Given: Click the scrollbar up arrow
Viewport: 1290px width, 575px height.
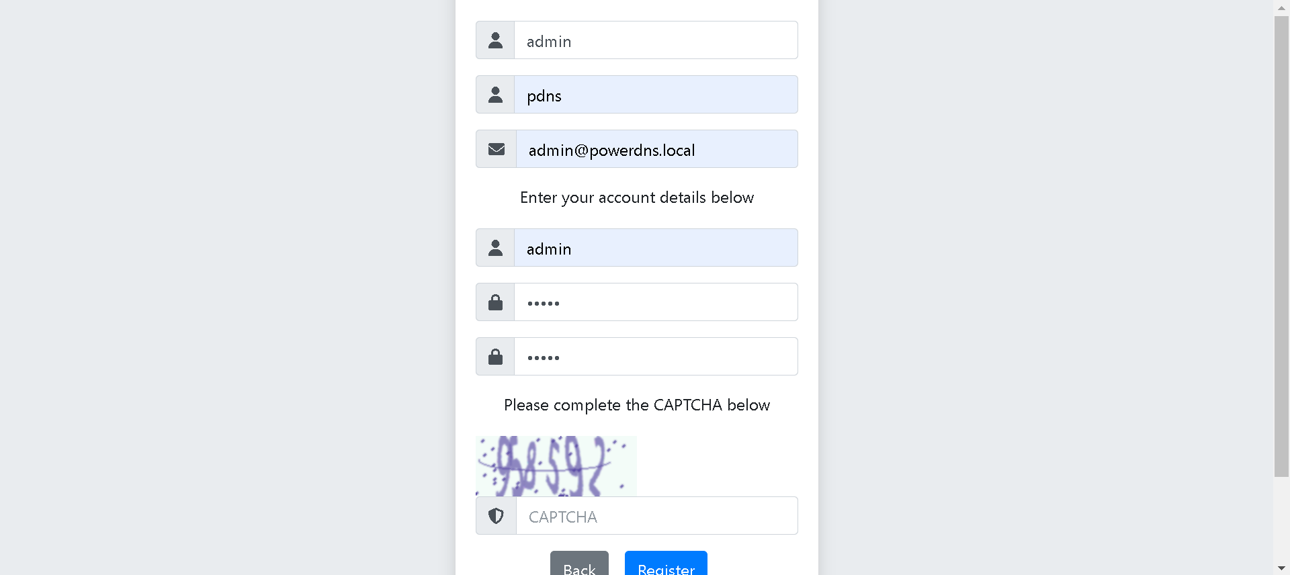Looking at the screenshot, I should tap(1281, 7).
